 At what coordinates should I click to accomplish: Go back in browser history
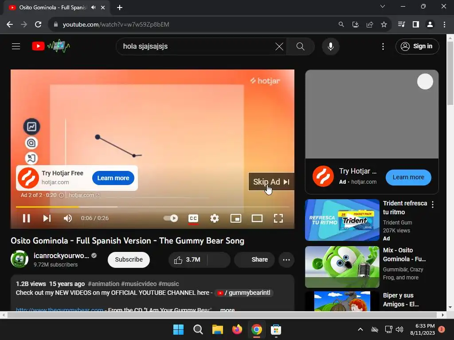pos(10,25)
